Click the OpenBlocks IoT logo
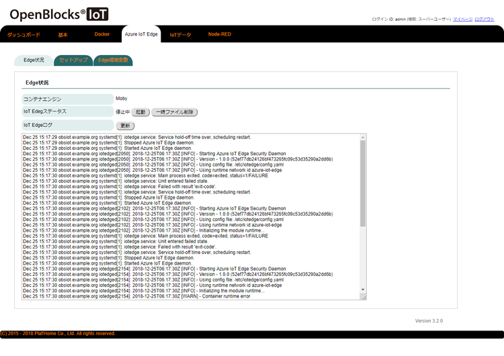504x356 pixels. point(59,15)
